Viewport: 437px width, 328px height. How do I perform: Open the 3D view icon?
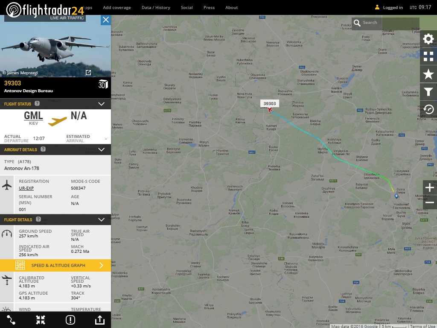coord(103,84)
